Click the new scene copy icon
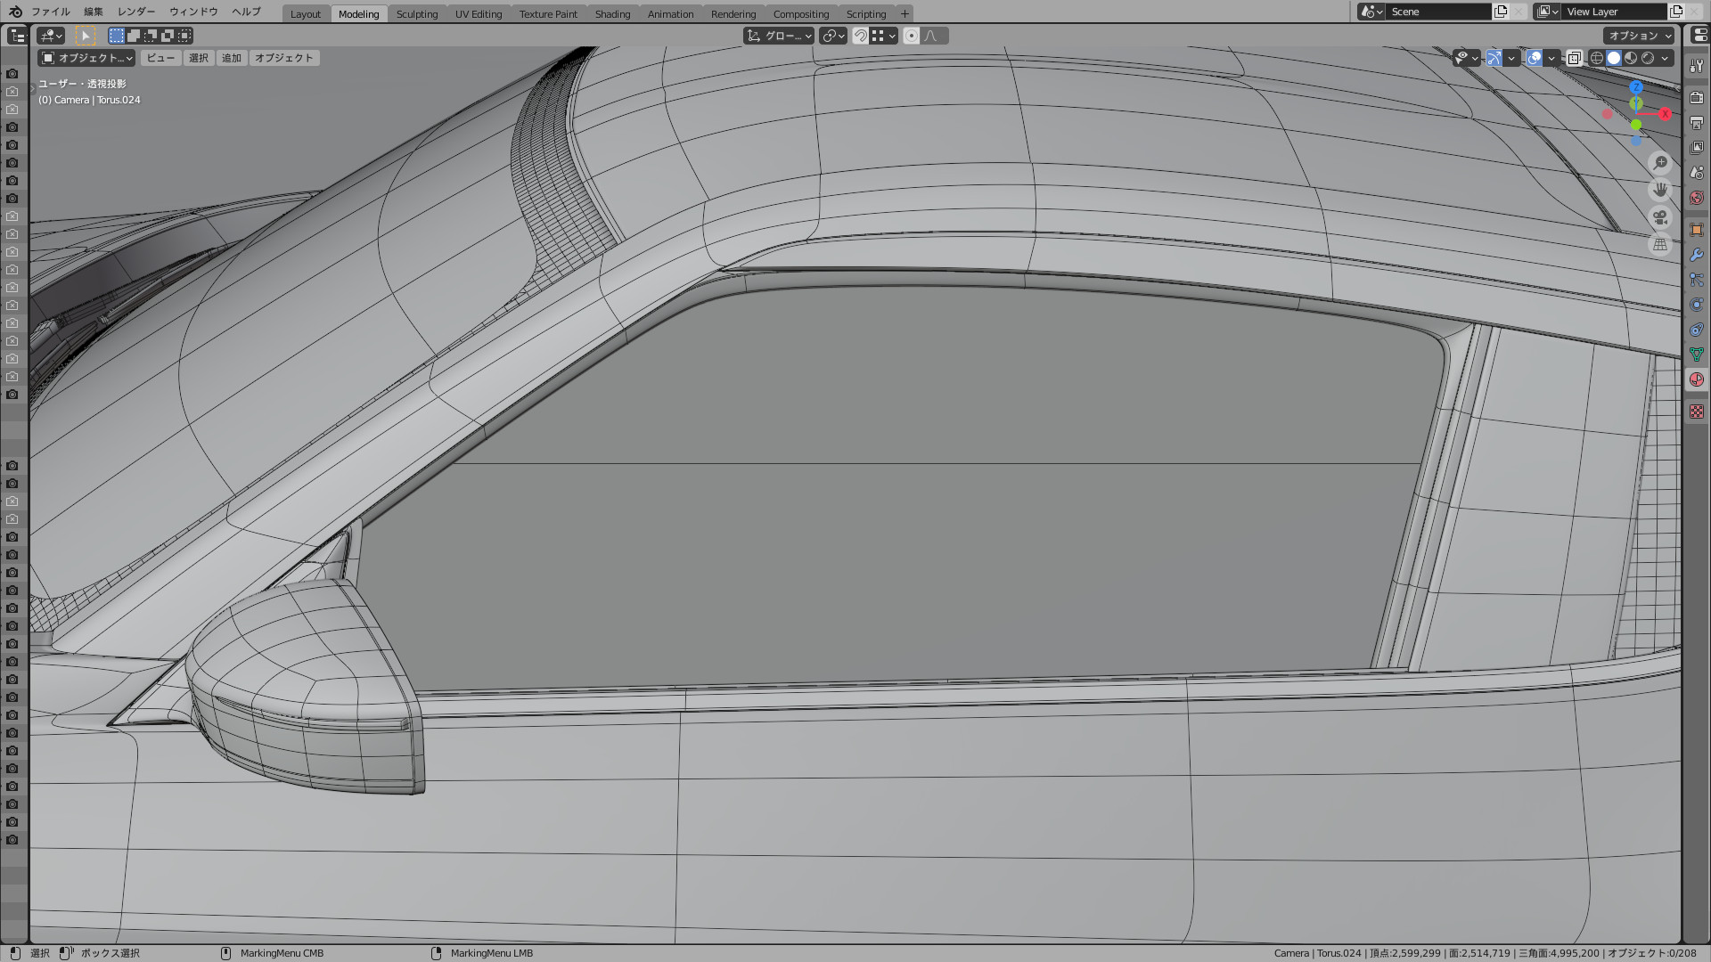The height and width of the screenshot is (962, 1711). [1501, 12]
